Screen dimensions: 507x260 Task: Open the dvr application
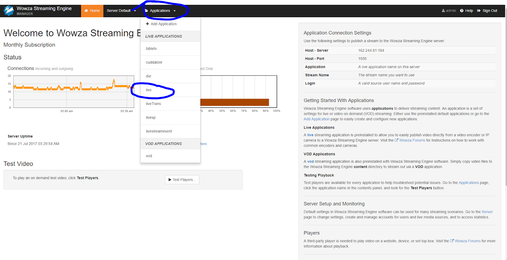[x=170, y=76]
